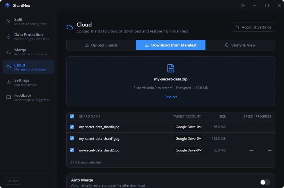Click the 3 / 3 shards selected text
Viewport: 284px width, 188px height.
pyautogui.click(x=85, y=162)
